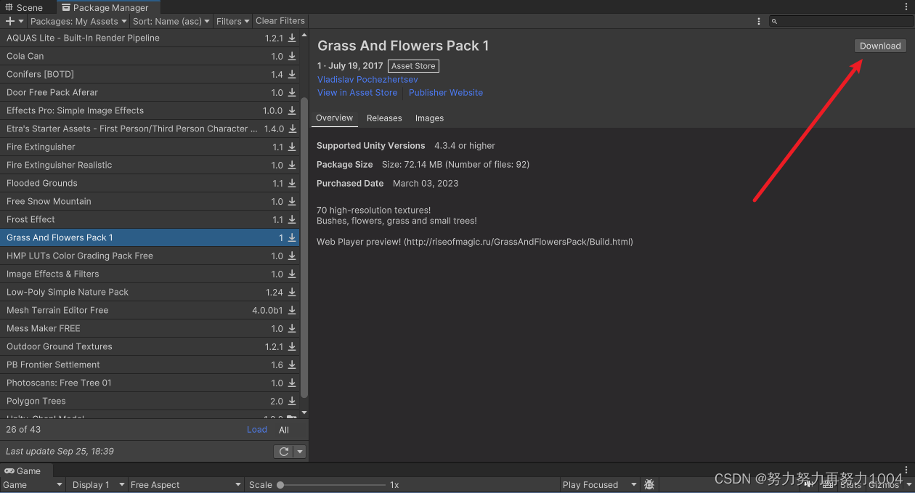Click the download icon on Cola Can row

click(x=292, y=56)
